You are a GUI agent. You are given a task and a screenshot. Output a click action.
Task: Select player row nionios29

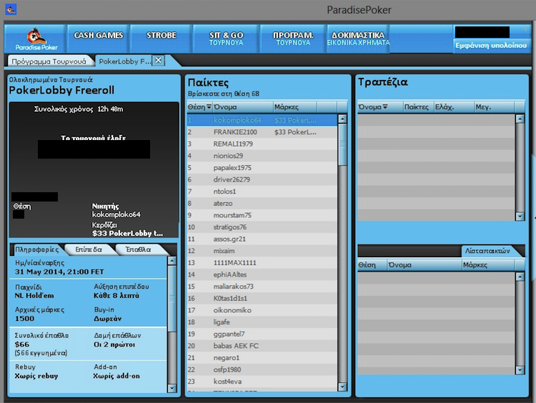pos(262,156)
